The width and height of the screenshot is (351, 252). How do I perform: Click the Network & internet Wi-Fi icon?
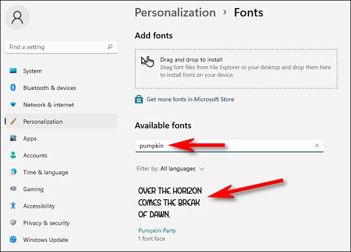pyautogui.click(x=13, y=105)
